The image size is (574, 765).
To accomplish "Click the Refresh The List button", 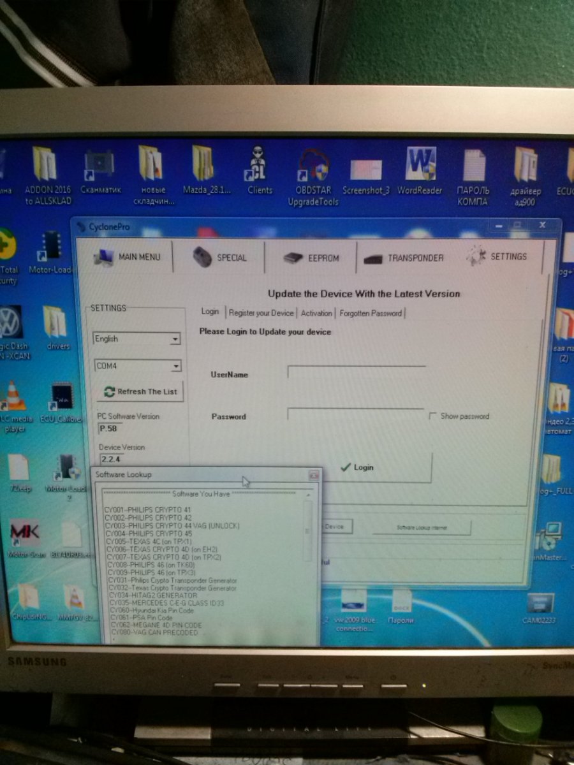I will pyautogui.click(x=140, y=391).
